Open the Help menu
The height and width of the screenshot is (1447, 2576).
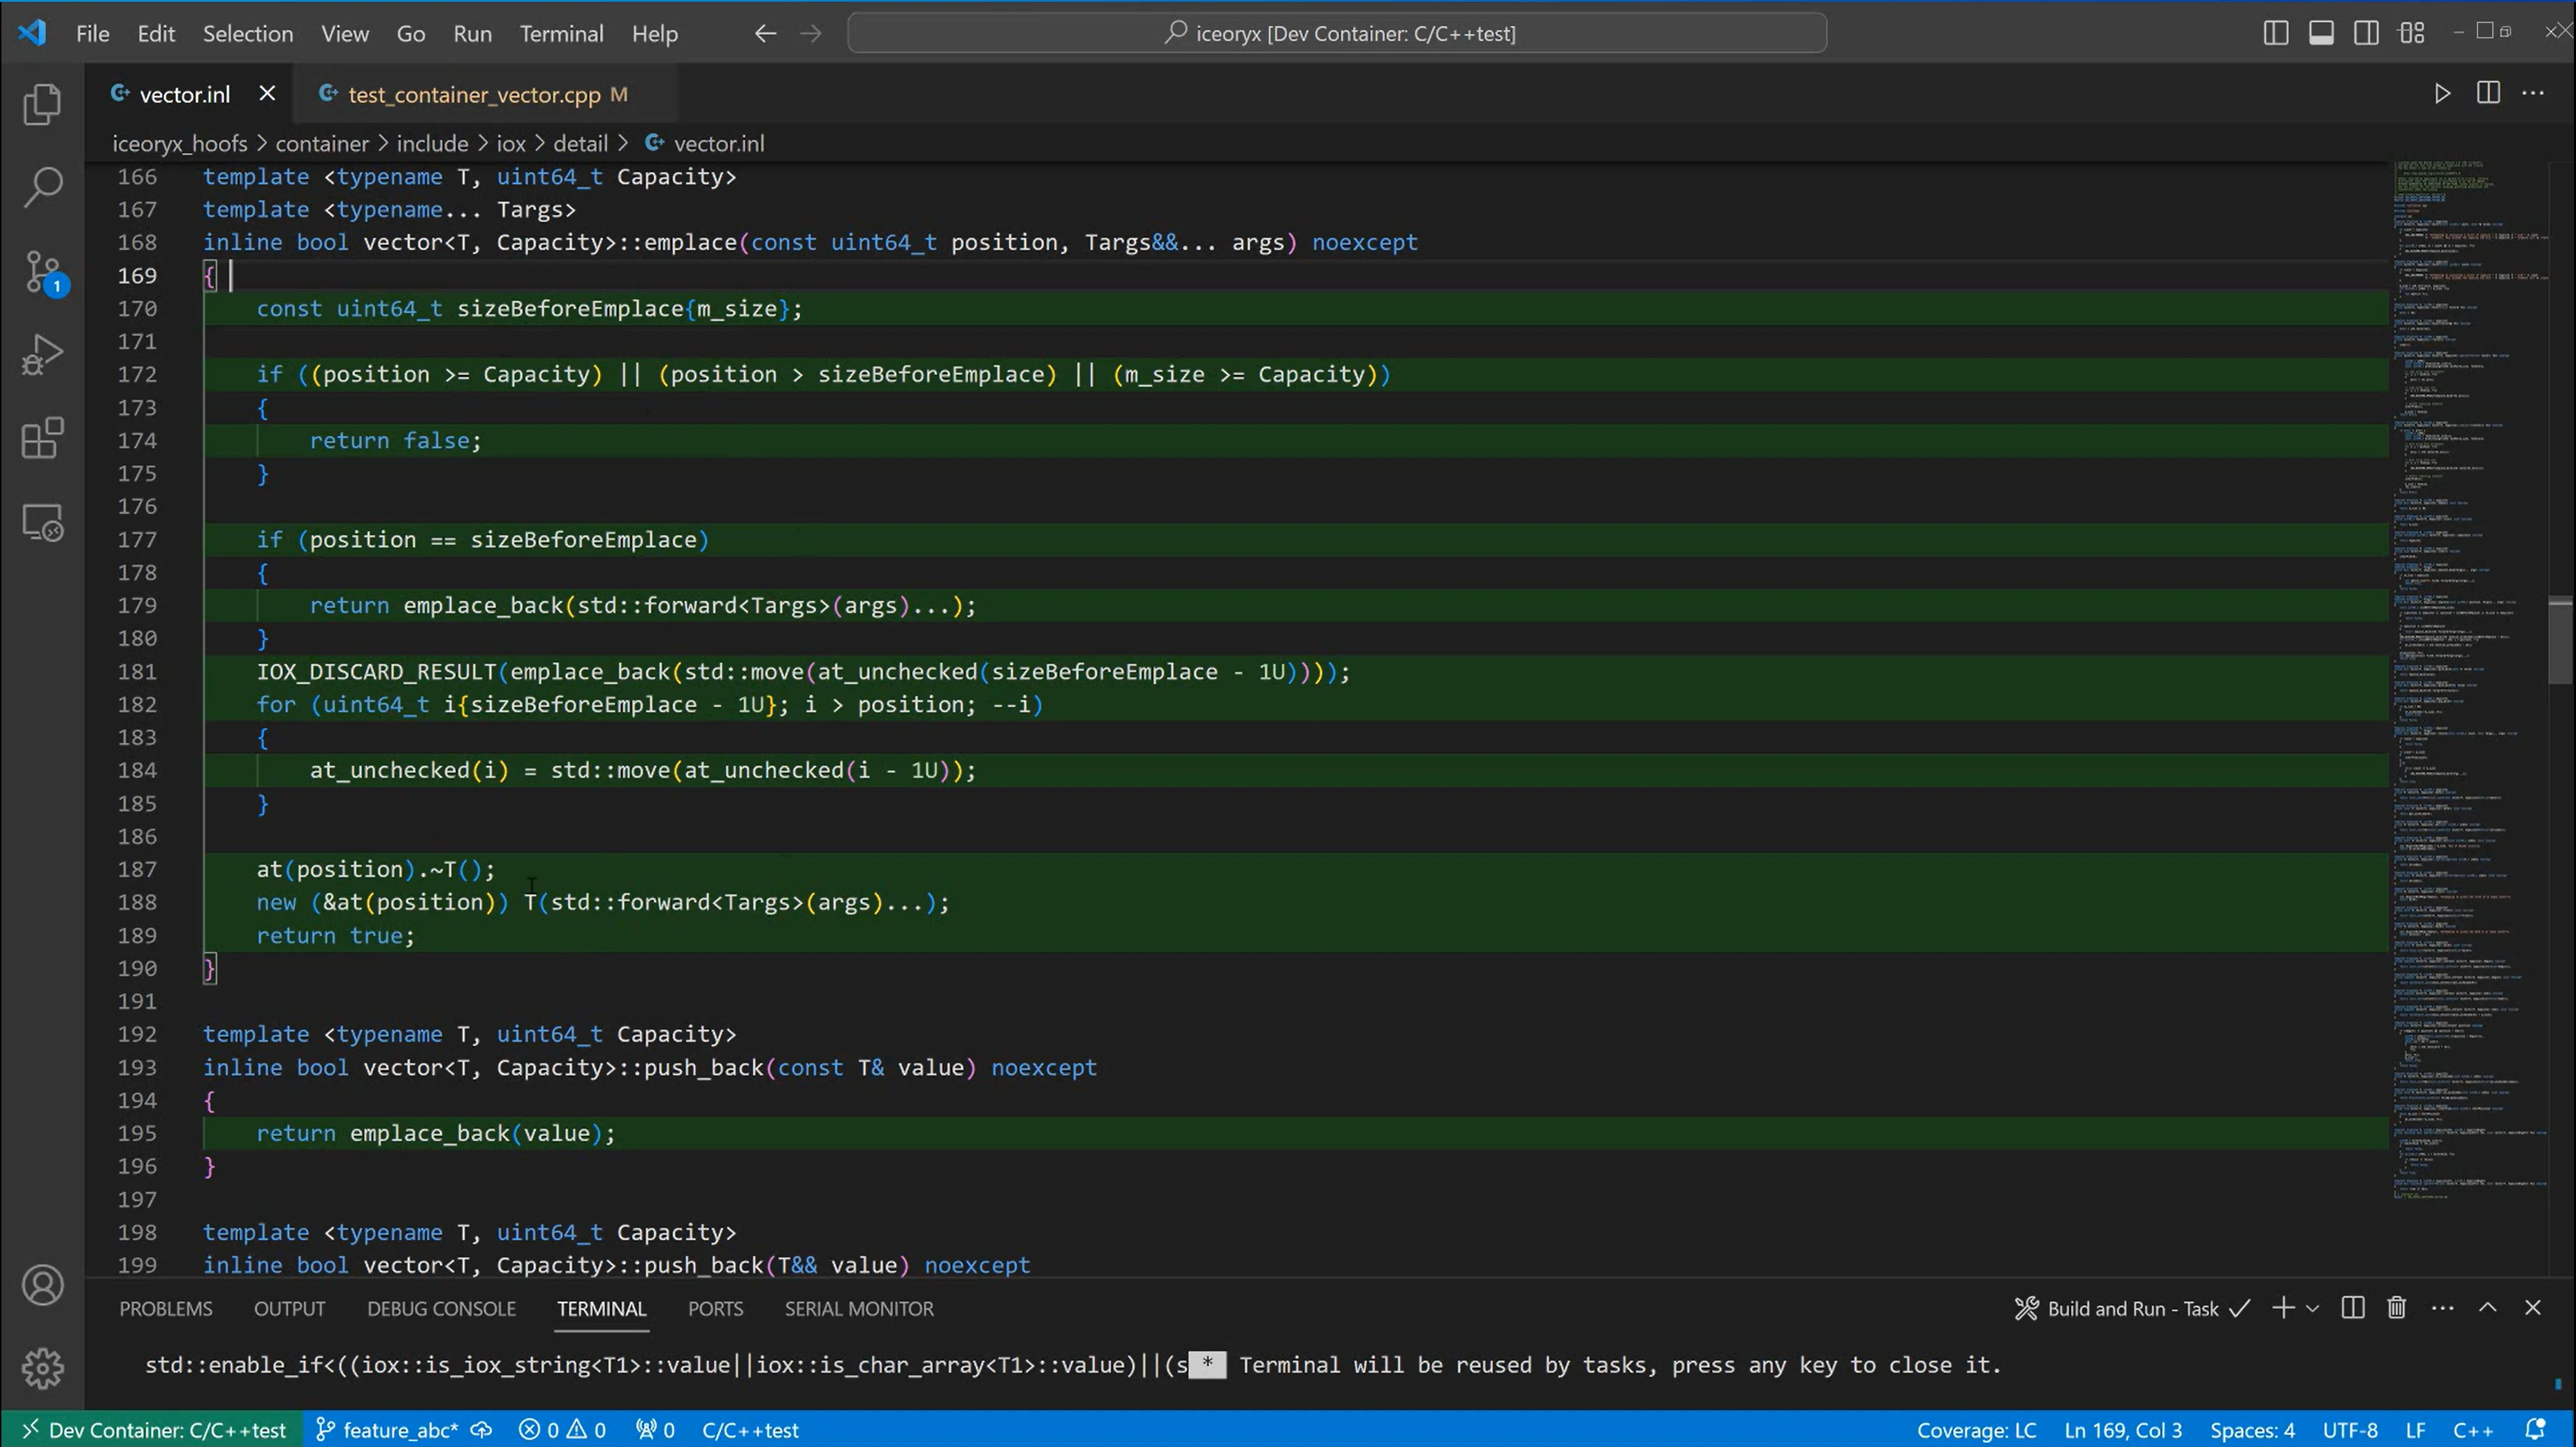[x=655, y=33]
